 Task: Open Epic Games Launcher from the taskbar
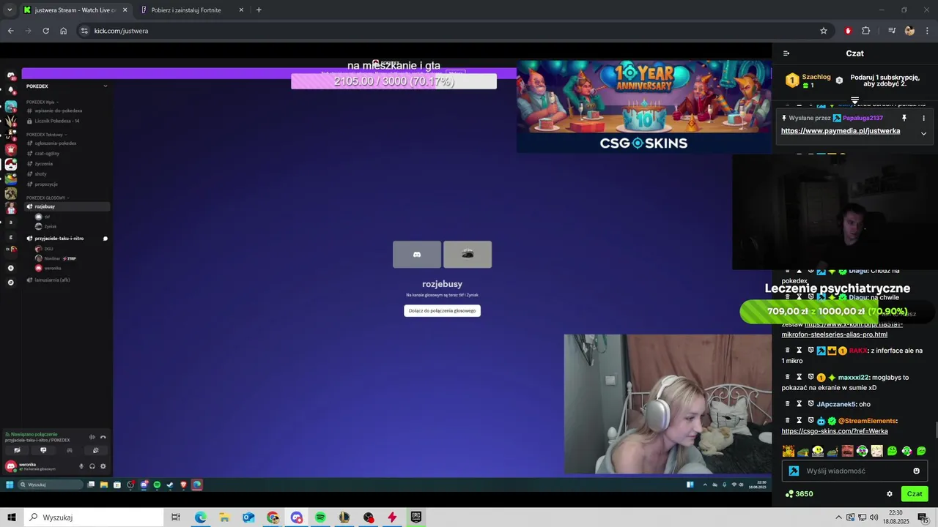coord(416,517)
